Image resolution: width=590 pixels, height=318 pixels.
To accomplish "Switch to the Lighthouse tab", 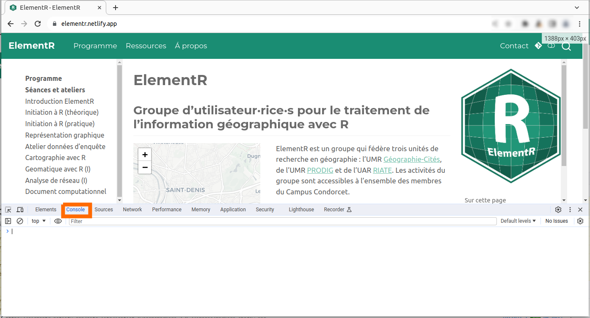I will [x=301, y=210].
